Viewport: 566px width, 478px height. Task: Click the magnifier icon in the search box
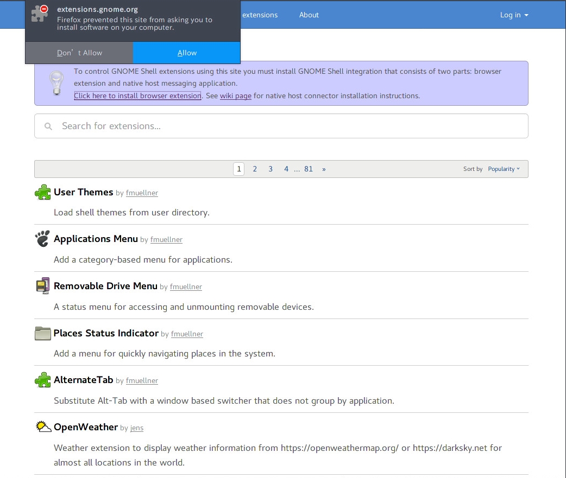click(48, 126)
